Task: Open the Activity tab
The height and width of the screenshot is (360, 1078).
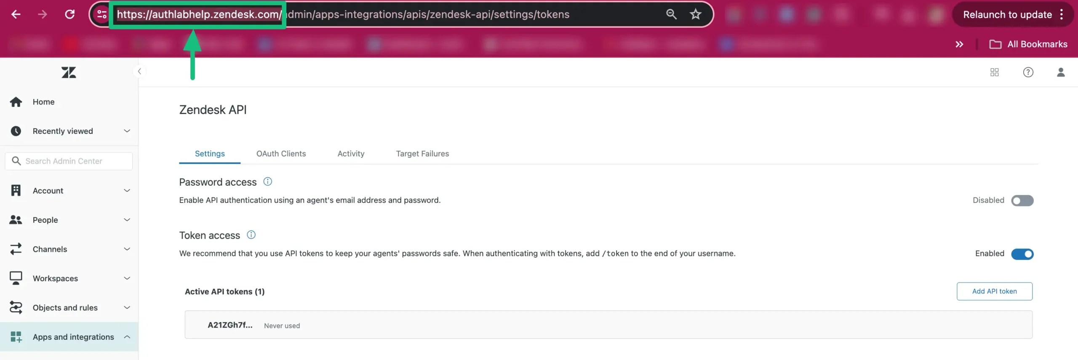Action: point(351,154)
